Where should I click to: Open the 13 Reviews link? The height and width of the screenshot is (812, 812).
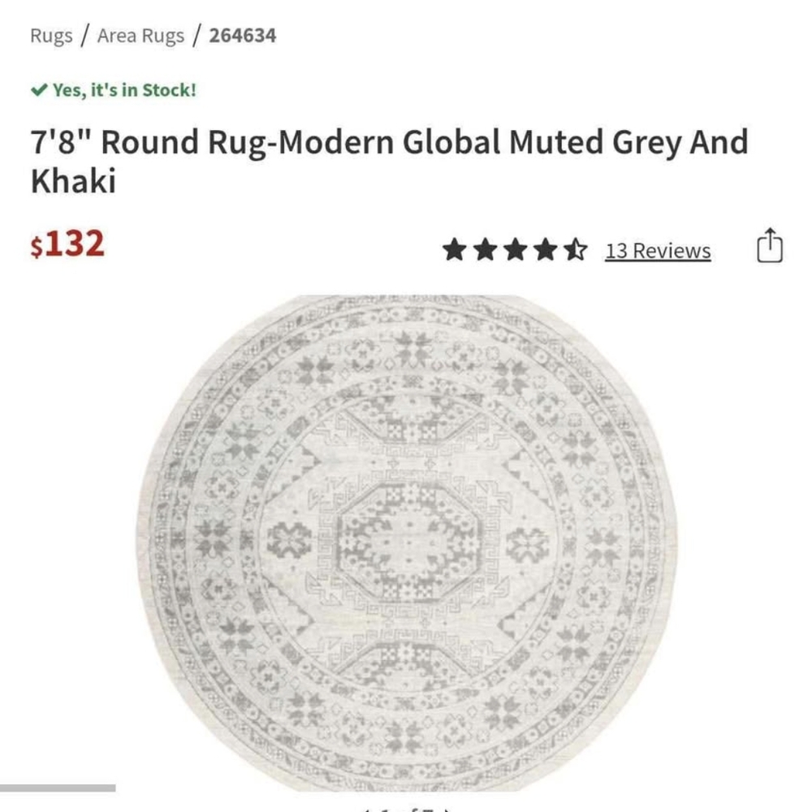[658, 251]
